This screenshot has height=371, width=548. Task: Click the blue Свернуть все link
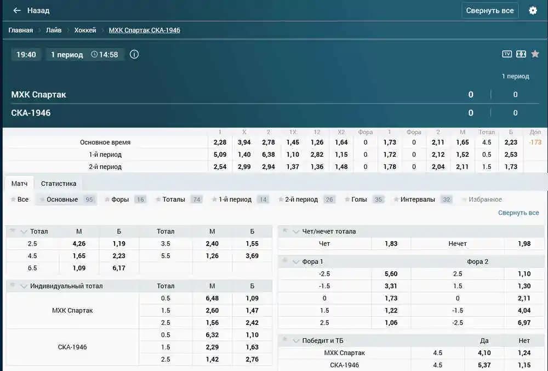click(x=518, y=213)
